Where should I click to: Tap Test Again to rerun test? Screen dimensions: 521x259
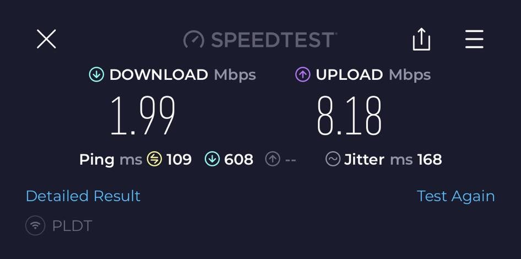point(456,197)
